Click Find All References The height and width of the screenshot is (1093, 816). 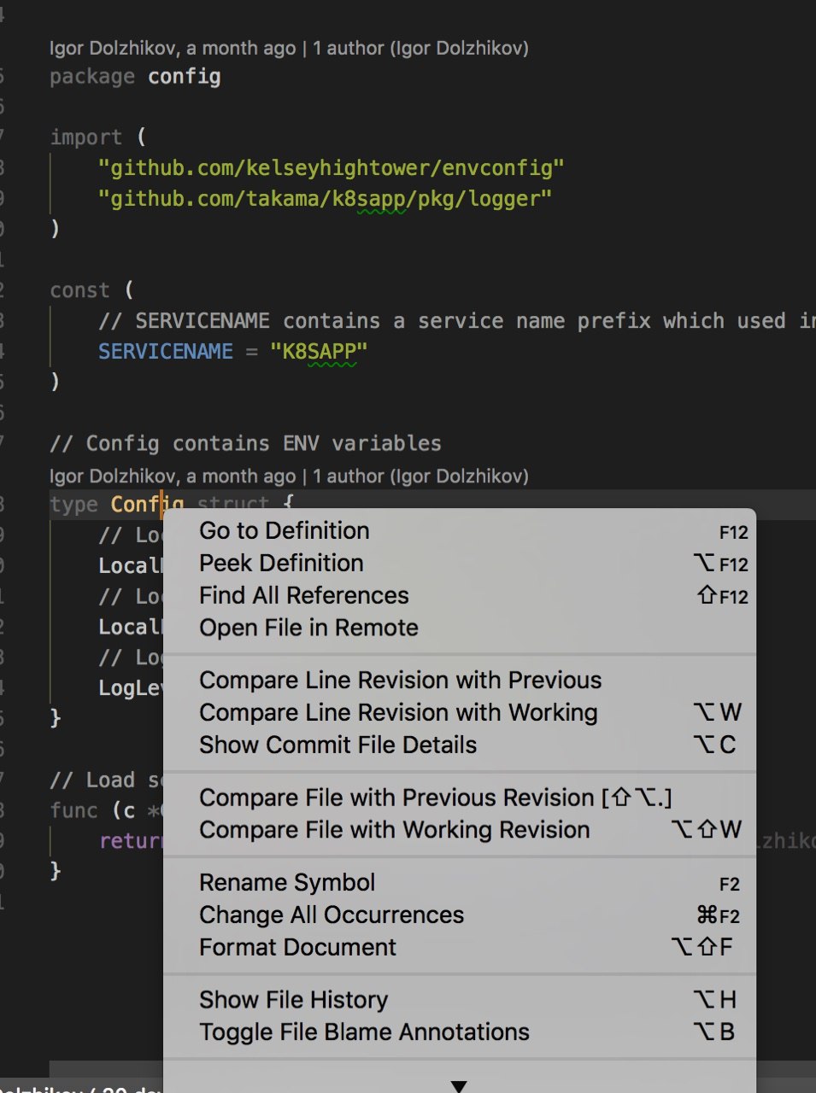(459, 596)
